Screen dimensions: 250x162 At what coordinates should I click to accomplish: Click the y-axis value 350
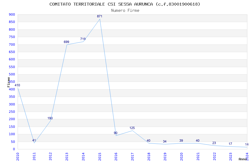pyautogui.click(x=12, y=97)
